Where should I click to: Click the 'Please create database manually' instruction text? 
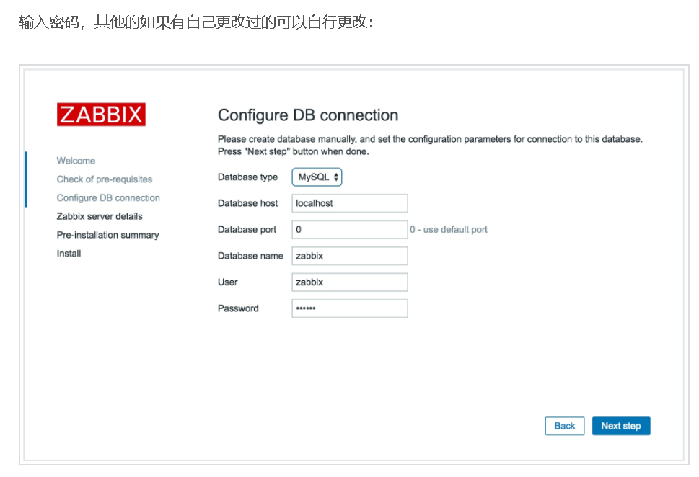coord(430,146)
